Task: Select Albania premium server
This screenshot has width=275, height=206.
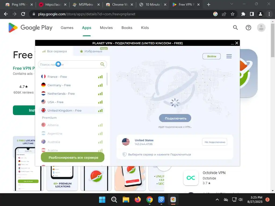Action: [x=71, y=125]
